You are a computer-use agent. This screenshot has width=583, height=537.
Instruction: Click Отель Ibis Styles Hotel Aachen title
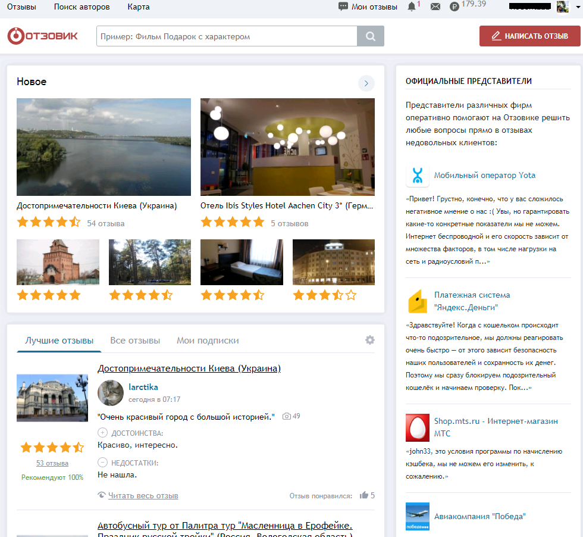[287, 206]
